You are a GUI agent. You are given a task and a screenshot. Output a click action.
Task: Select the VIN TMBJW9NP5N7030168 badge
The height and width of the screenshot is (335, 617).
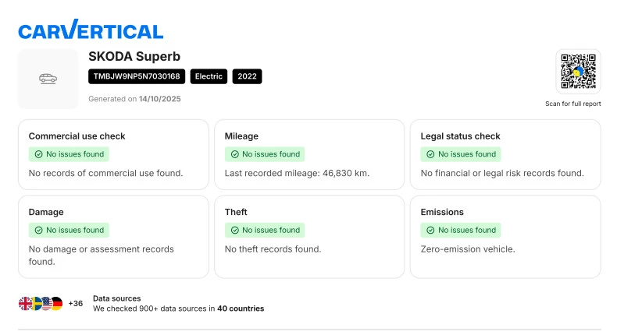click(x=137, y=76)
